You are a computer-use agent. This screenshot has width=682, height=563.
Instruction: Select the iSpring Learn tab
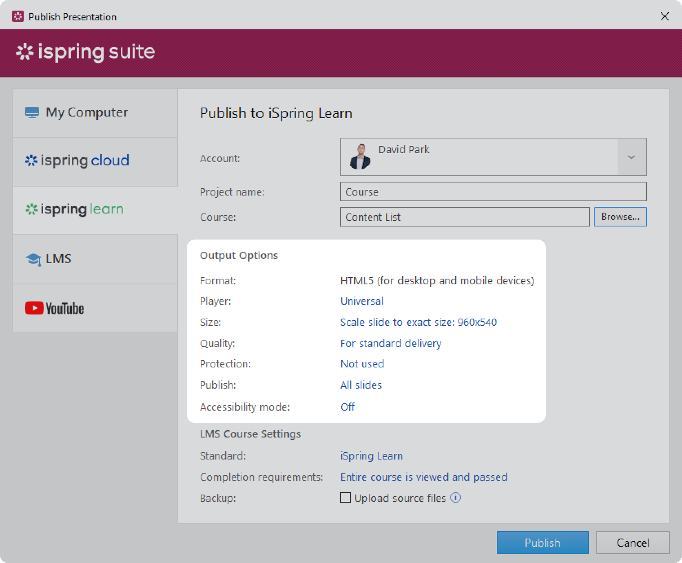point(95,210)
